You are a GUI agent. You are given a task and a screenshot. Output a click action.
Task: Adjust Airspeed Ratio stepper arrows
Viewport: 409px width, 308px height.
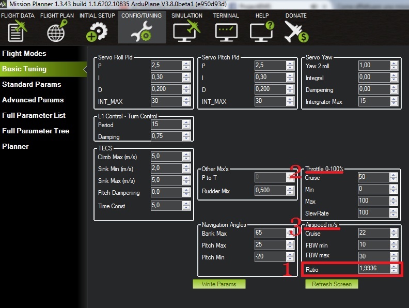394,269
